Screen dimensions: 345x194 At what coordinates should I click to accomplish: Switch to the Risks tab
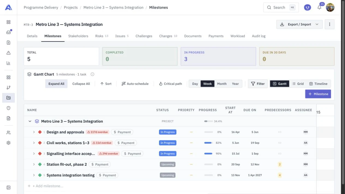(102, 36)
